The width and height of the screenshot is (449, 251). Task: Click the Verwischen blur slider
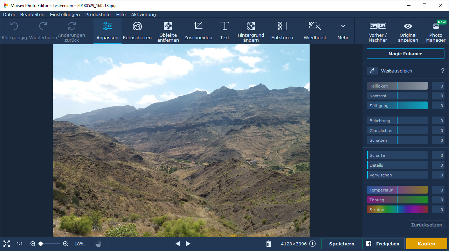click(x=397, y=175)
